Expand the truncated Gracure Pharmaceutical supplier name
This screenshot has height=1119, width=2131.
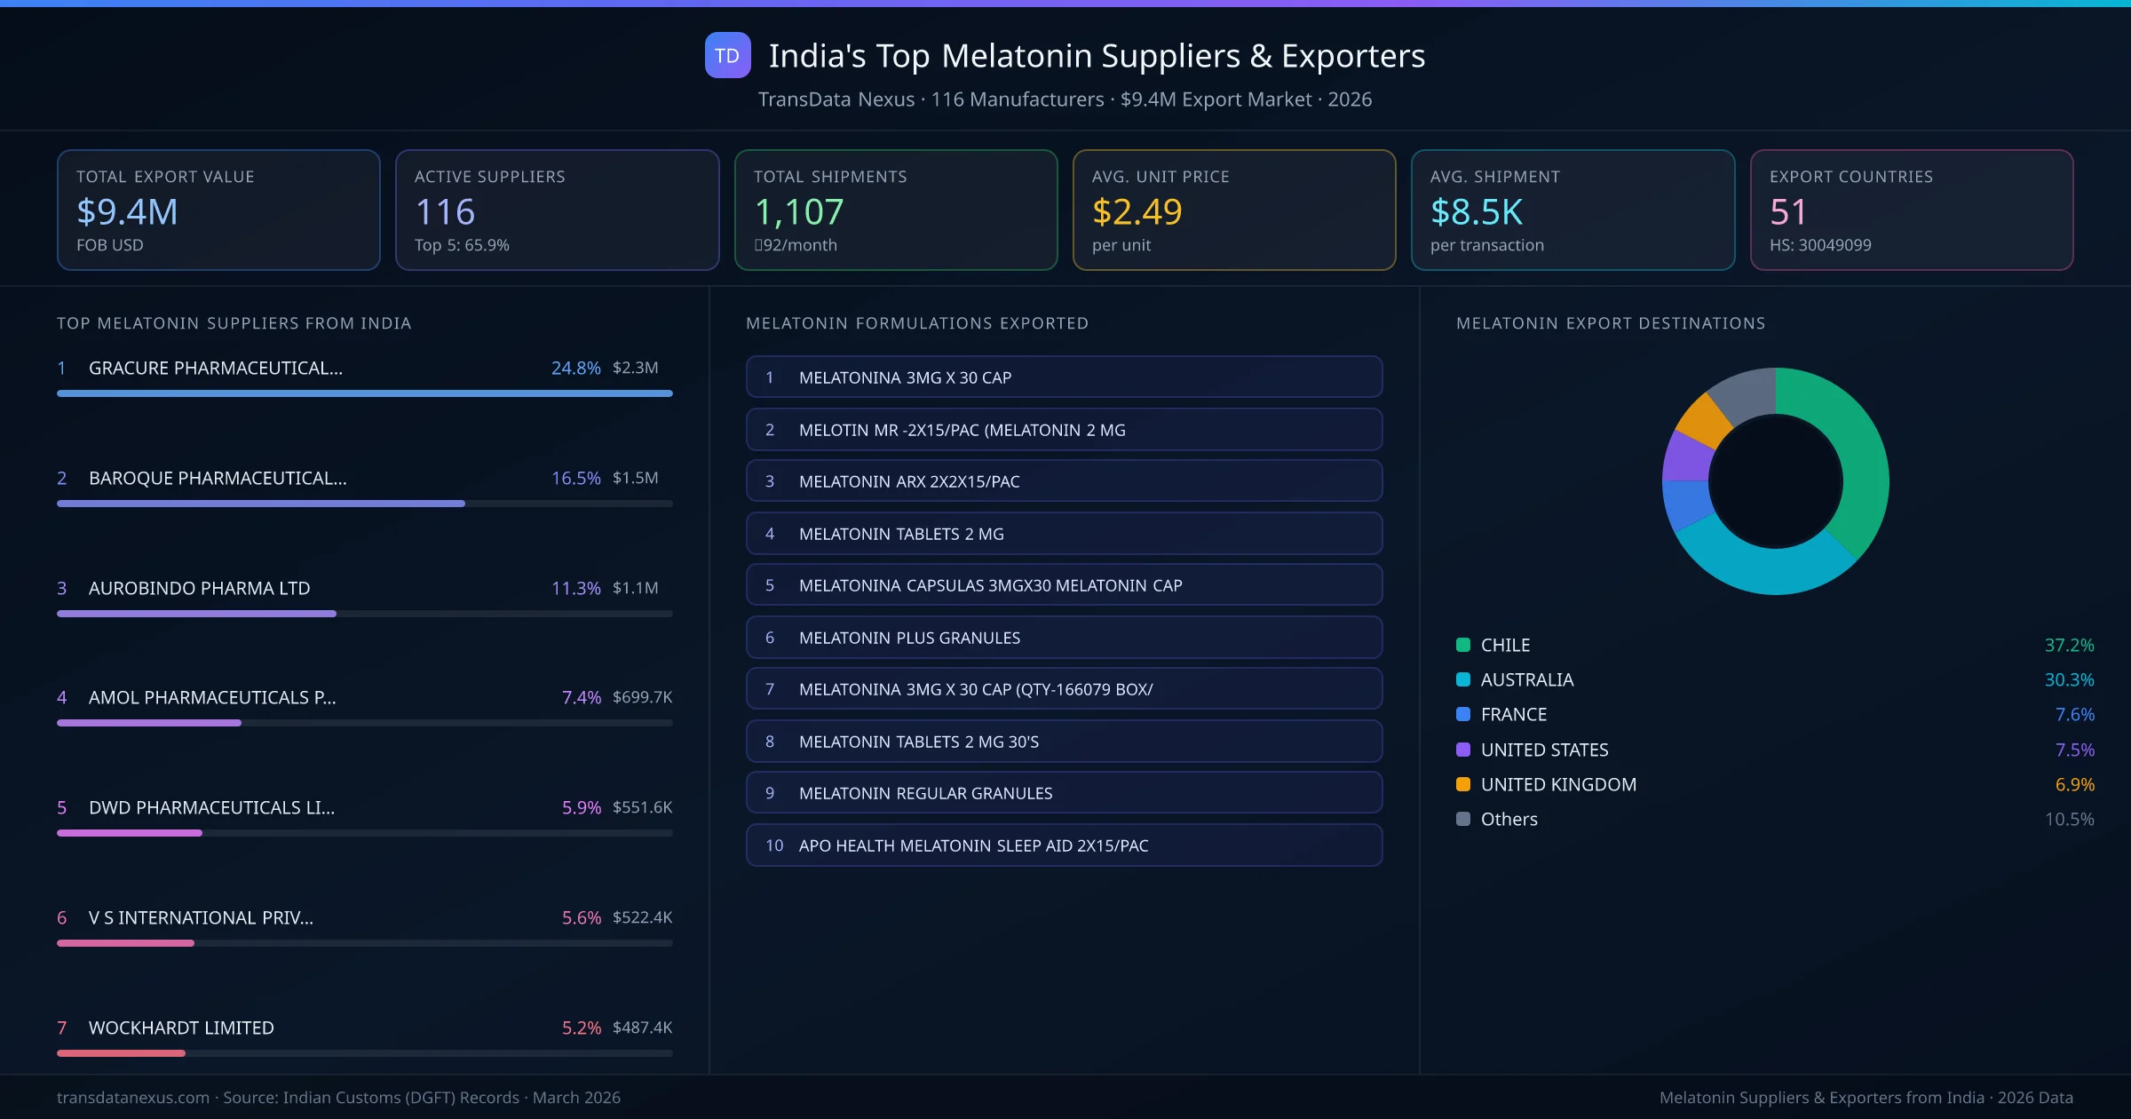coord(215,367)
